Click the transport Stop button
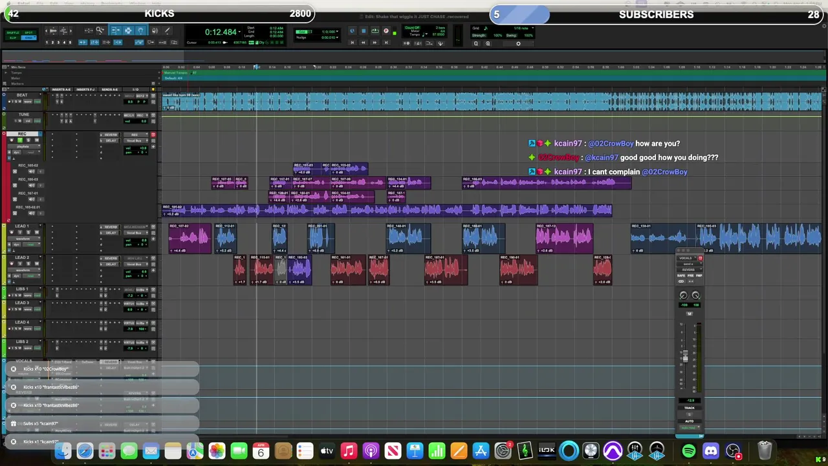Image resolution: width=828 pixels, height=466 pixels. click(364, 30)
